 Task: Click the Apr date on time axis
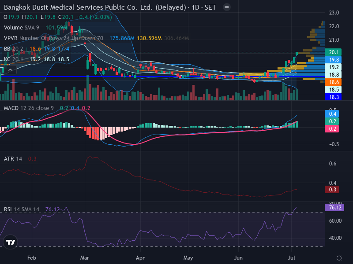point(140,258)
